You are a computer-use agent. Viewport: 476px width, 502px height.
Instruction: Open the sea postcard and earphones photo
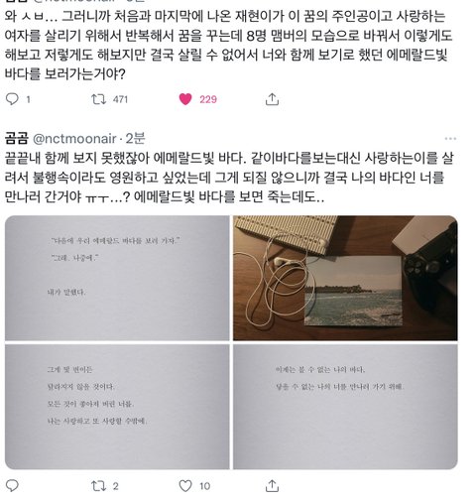[345, 278]
